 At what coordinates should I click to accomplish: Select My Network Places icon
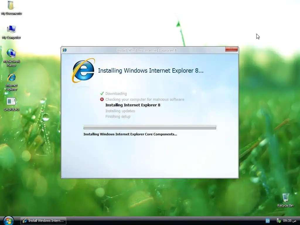click(x=11, y=57)
